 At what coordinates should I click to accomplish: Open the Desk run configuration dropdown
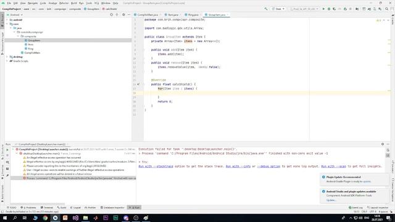pyautogui.click(x=278, y=9)
